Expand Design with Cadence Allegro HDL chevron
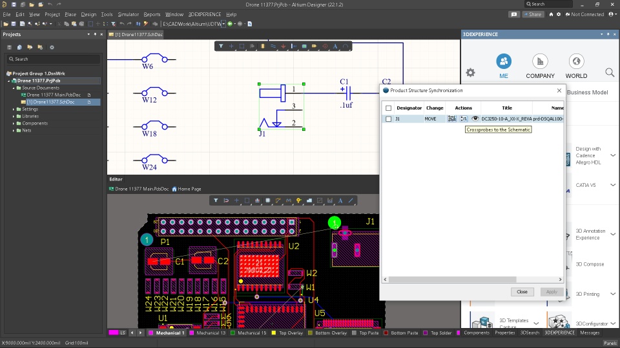The height and width of the screenshot is (348, 620). pyautogui.click(x=613, y=155)
